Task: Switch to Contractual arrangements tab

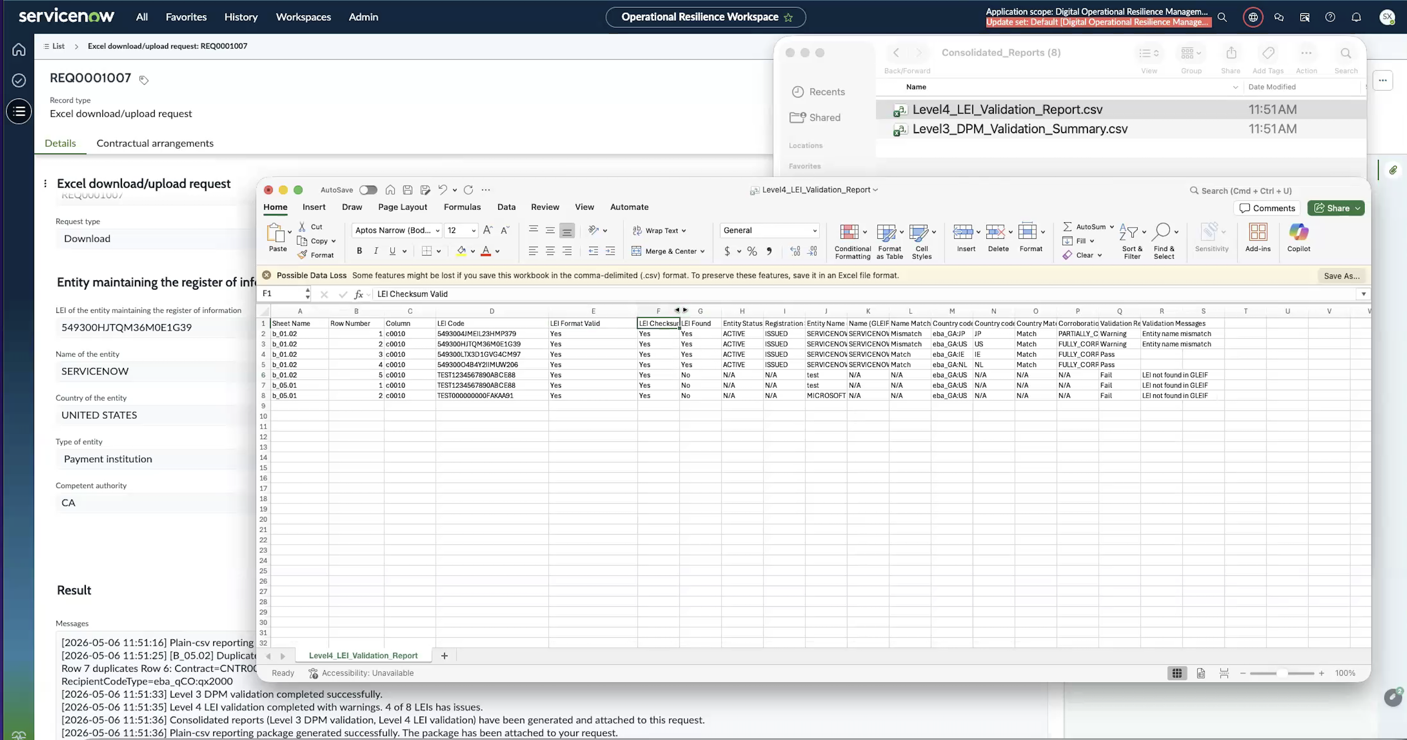Action: [x=155, y=143]
